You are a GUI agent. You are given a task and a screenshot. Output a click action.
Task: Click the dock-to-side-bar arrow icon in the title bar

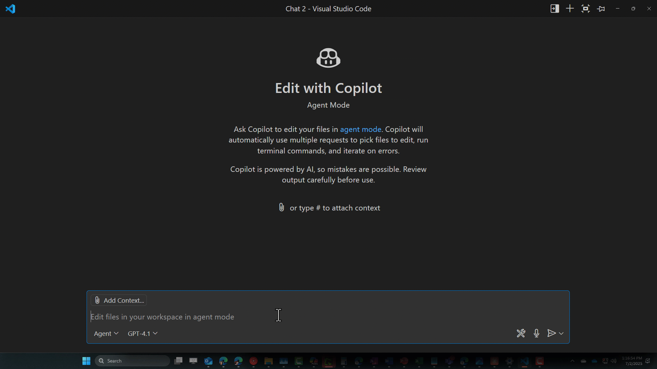point(555,9)
